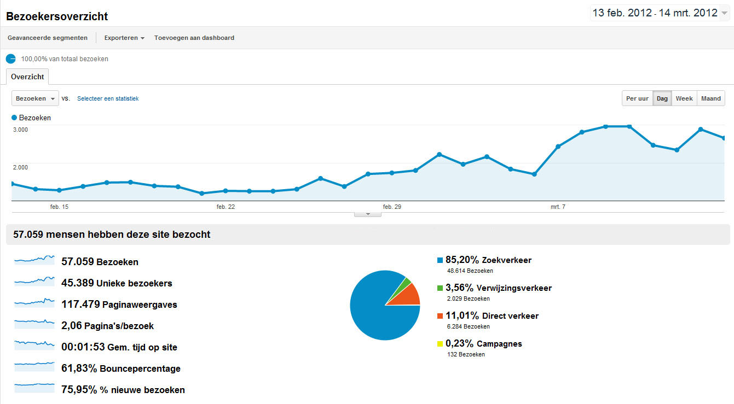Click the green Verwijzingsverkeer color swatch

(440, 288)
